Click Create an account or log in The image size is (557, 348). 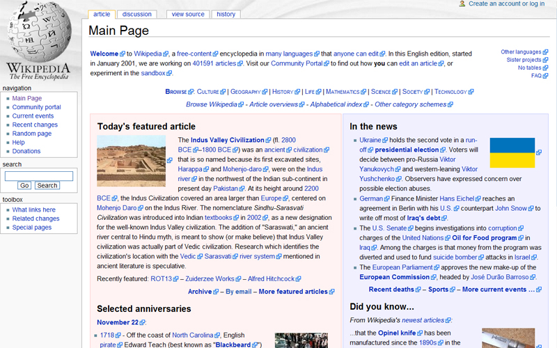(x=506, y=3)
